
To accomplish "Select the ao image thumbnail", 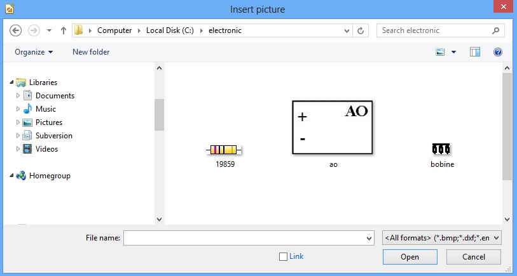I will tap(333, 128).
